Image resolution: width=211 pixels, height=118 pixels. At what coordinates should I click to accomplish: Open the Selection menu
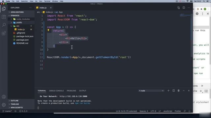(24, 1)
